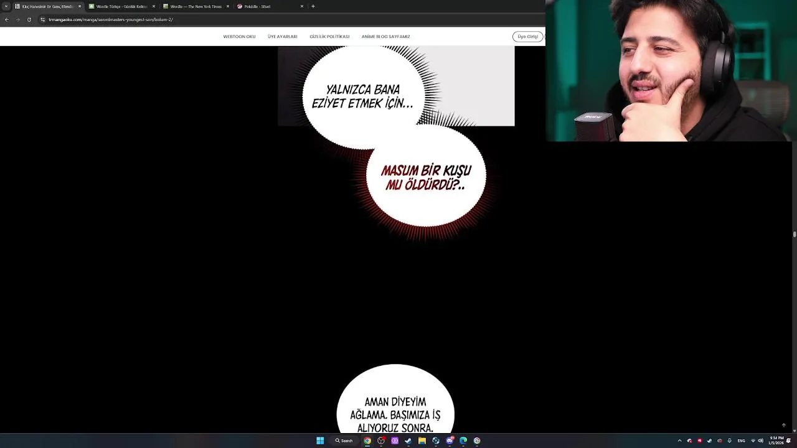The image size is (797, 448).
Task: Reload the current page
Action: [x=29, y=19]
